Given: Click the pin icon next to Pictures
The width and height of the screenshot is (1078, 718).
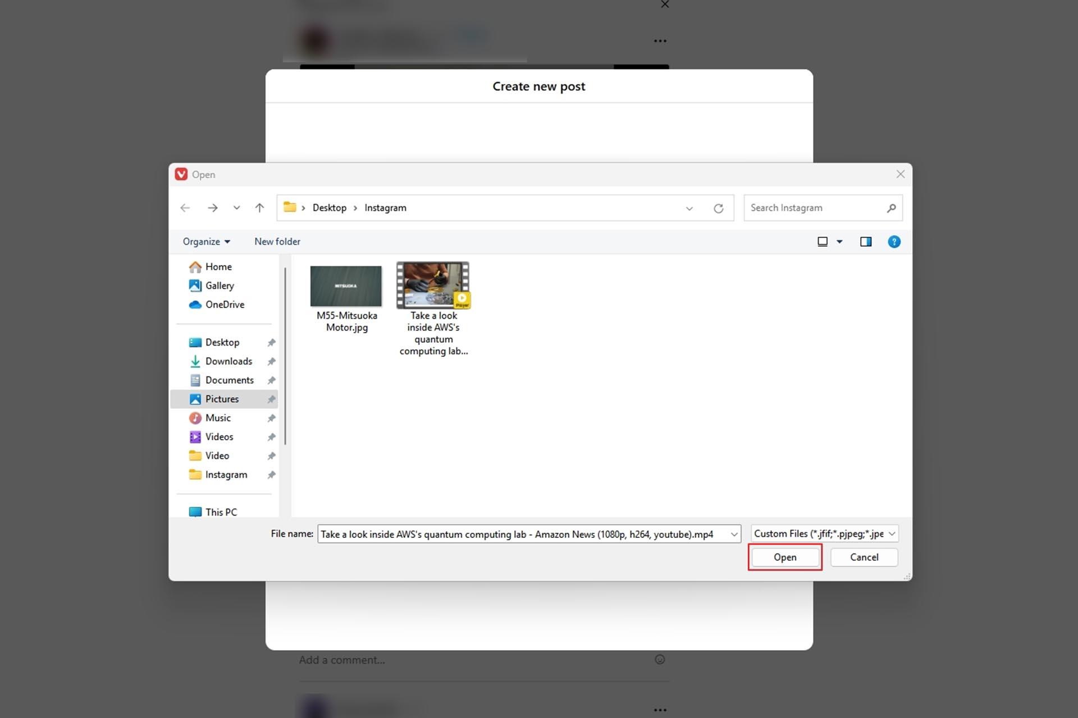Looking at the screenshot, I should point(271,399).
